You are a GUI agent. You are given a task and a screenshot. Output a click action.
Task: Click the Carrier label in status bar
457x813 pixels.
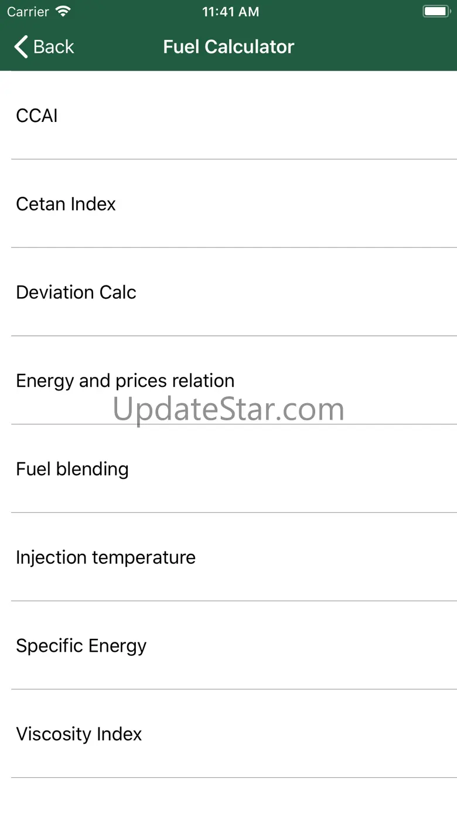coord(28,12)
